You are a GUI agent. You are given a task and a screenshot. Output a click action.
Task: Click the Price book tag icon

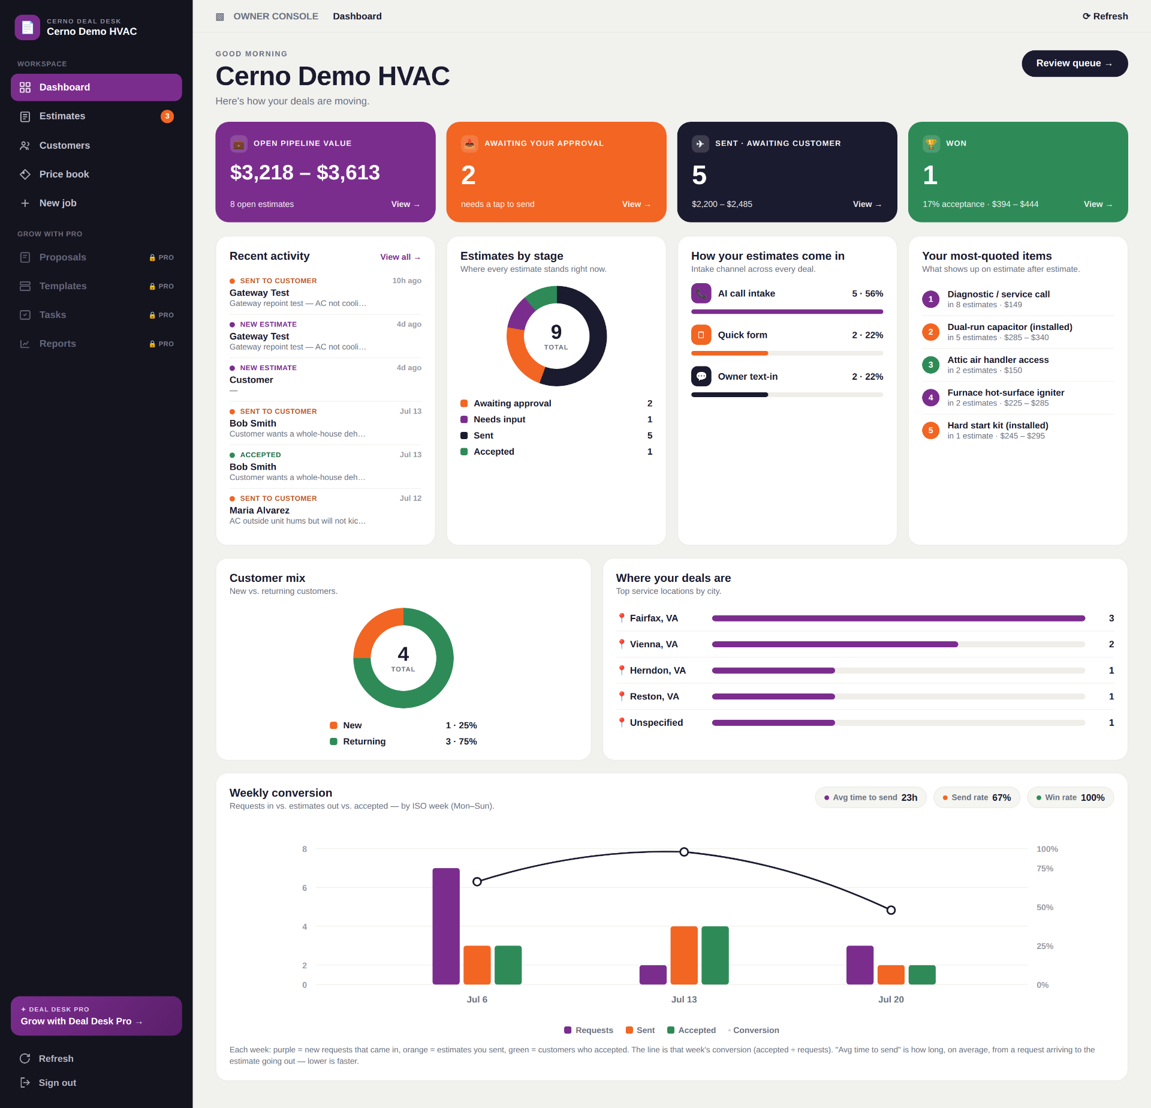pos(25,174)
